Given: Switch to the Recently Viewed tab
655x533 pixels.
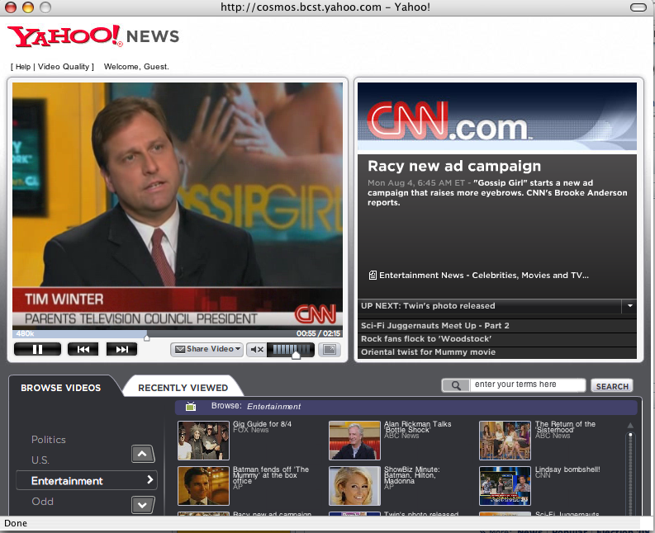Looking at the screenshot, I should pos(183,388).
